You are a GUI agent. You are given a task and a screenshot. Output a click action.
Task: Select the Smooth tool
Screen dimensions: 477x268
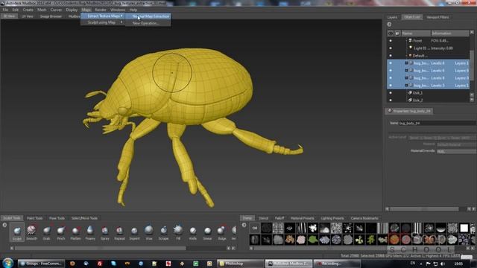31,232
